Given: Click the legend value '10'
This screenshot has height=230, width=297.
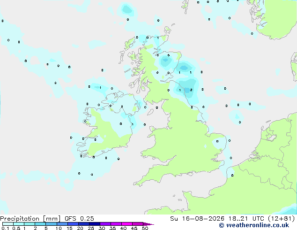Looking at the screenshot, I should tap(59, 228).
